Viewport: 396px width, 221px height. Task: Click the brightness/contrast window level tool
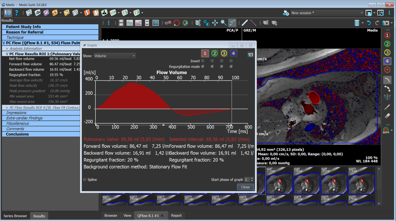[206, 23]
